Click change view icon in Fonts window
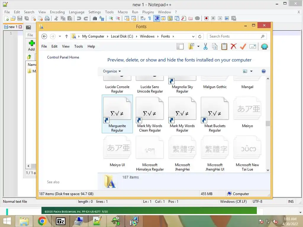Viewport: 303px width, 227px height. pos(245,71)
